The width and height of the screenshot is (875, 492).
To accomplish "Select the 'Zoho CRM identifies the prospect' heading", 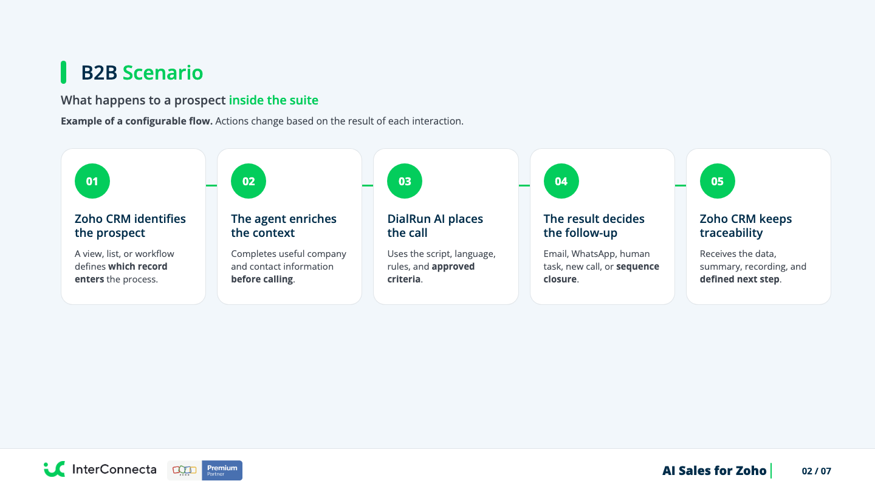I will (131, 226).
